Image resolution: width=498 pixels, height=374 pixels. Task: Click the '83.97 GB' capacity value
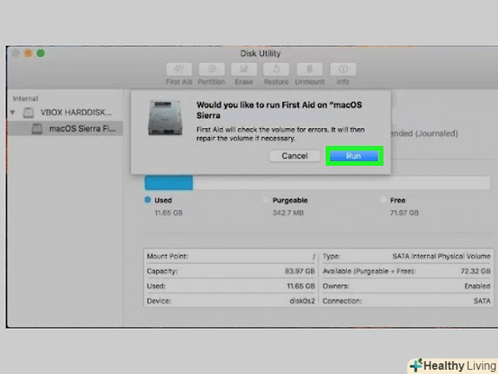[x=300, y=271]
